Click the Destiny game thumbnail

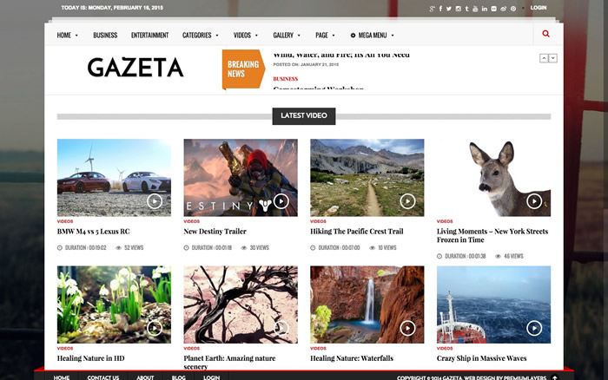241,177
